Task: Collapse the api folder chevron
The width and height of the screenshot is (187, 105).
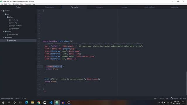Action: (4, 14)
